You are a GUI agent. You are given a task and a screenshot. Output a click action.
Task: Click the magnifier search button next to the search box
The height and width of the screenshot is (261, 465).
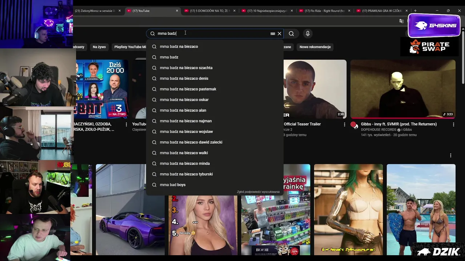[291, 34]
